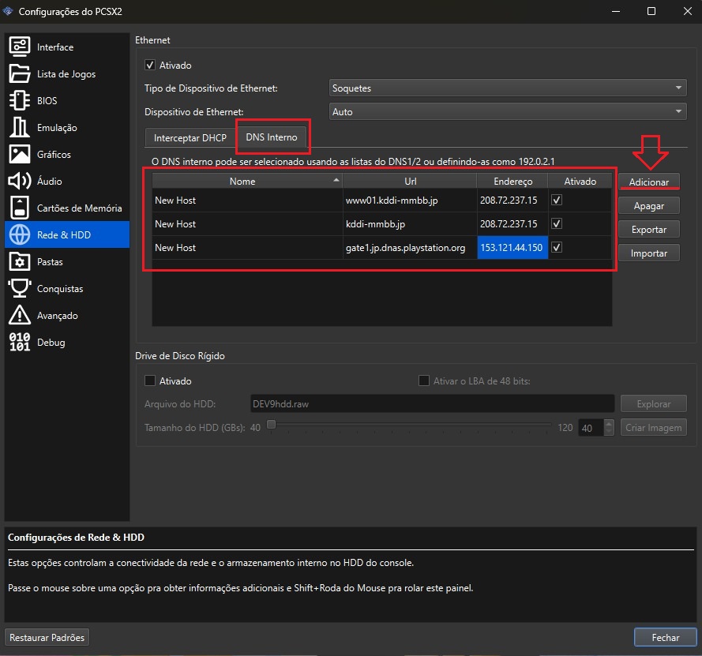The image size is (702, 656).
Task: Disable the Ethernet Ativado checkbox
Action: pos(150,65)
